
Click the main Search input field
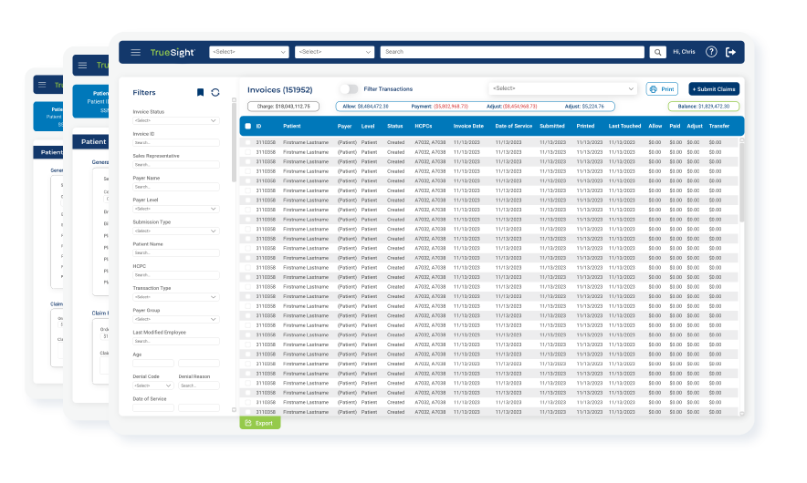click(x=512, y=52)
